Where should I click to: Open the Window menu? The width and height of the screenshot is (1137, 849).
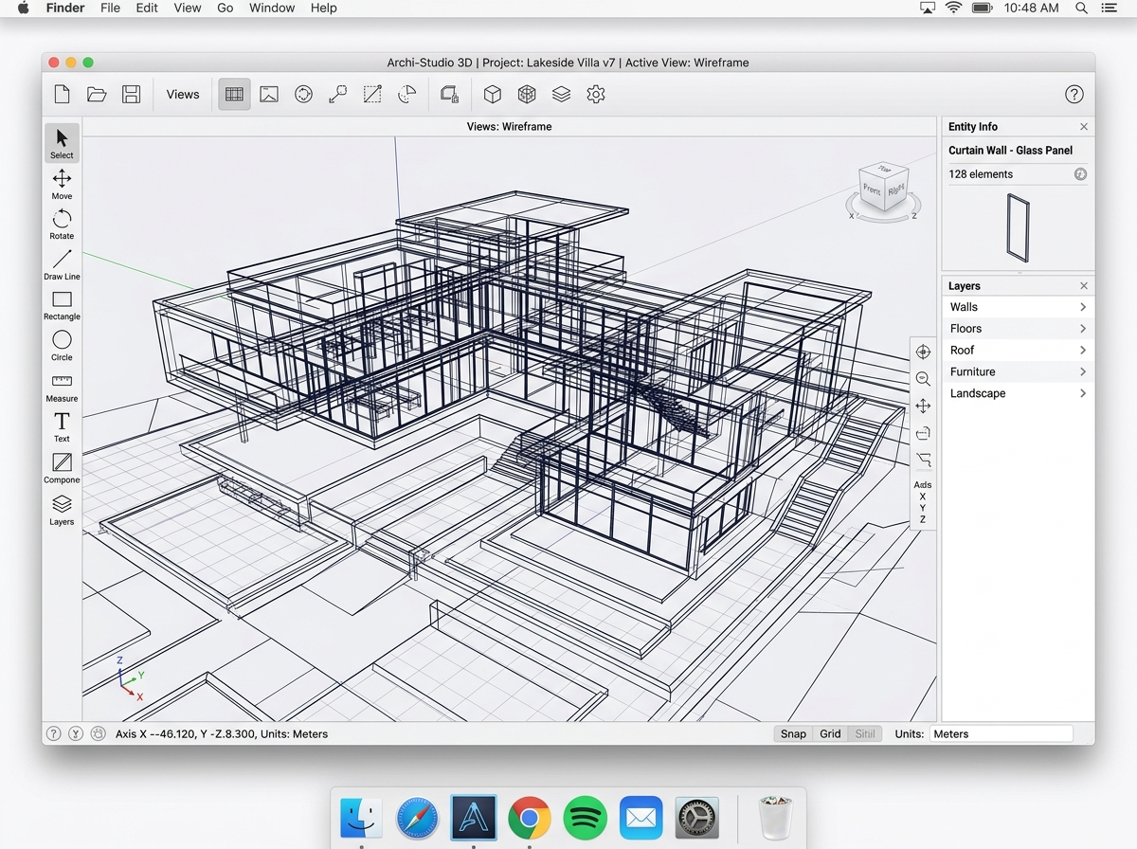pyautogui.click(x=272, y=8)
